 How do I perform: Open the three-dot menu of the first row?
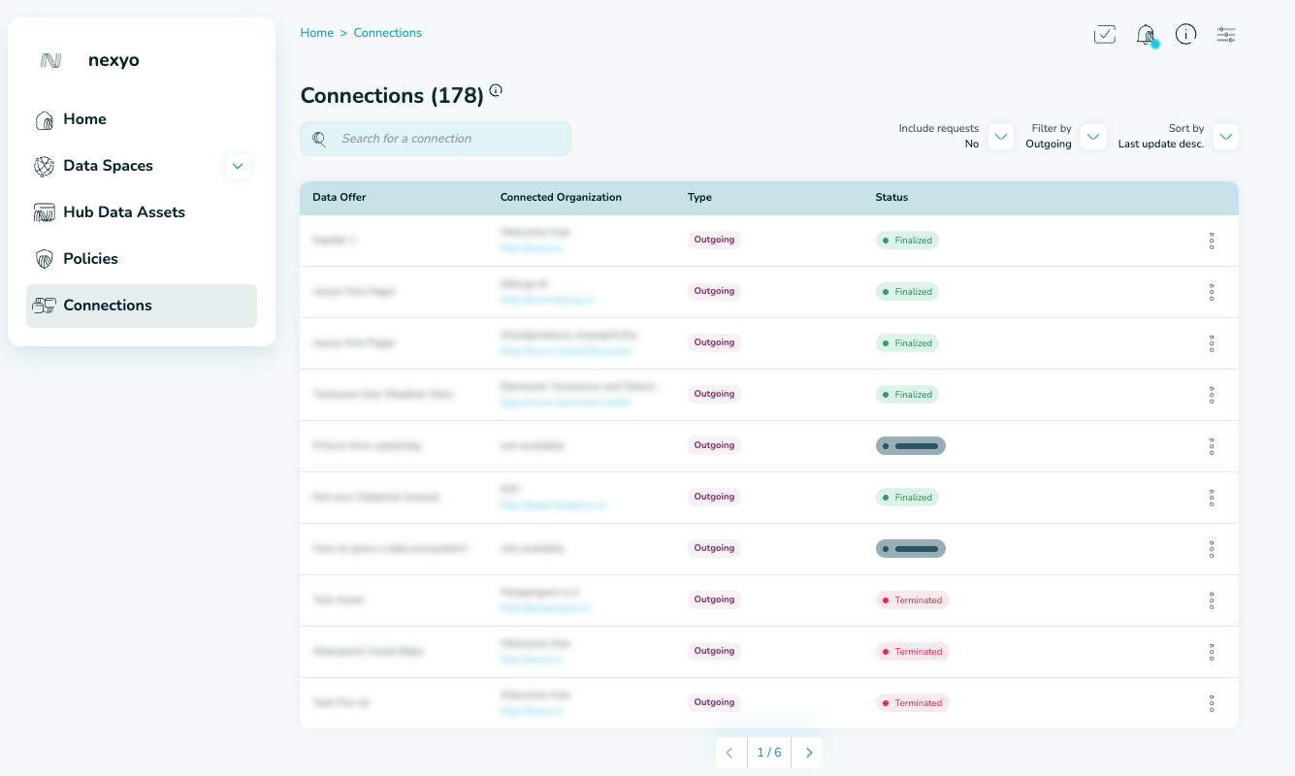click(x=1211, y=241)
